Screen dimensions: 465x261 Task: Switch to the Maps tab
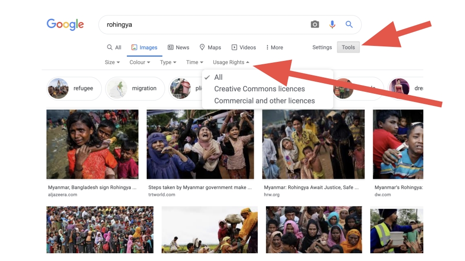pos(210,47)
